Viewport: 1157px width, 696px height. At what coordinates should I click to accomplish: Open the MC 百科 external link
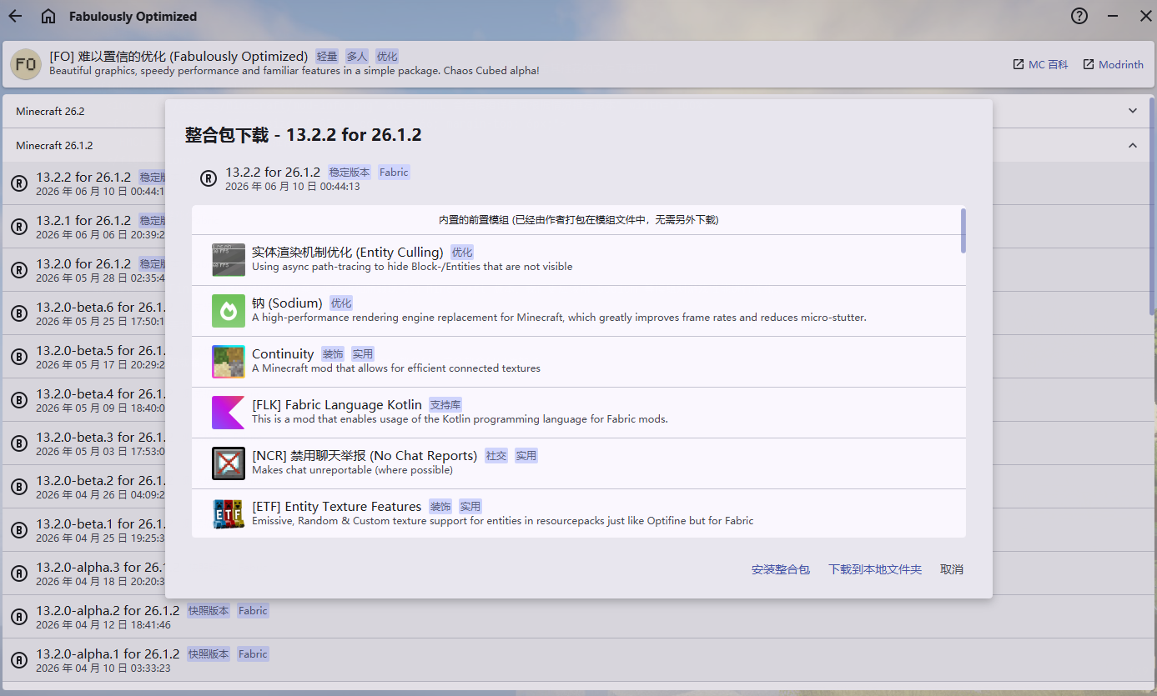point(1040,64)
